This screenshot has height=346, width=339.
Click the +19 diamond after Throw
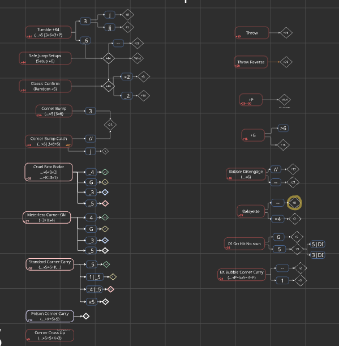pos(286,33)
